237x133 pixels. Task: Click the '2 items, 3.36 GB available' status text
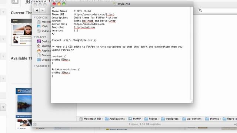click(145, 124)
